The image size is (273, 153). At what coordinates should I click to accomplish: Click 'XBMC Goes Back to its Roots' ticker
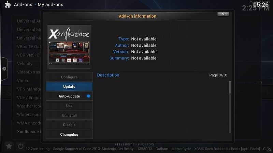click(x=227, y=149)
